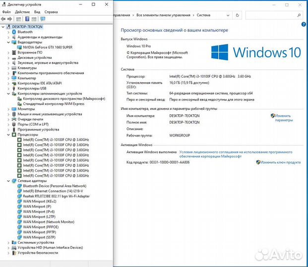
Task: Expand the Bluetooth category
Action: pyautogui.click(x=8, y=32)
